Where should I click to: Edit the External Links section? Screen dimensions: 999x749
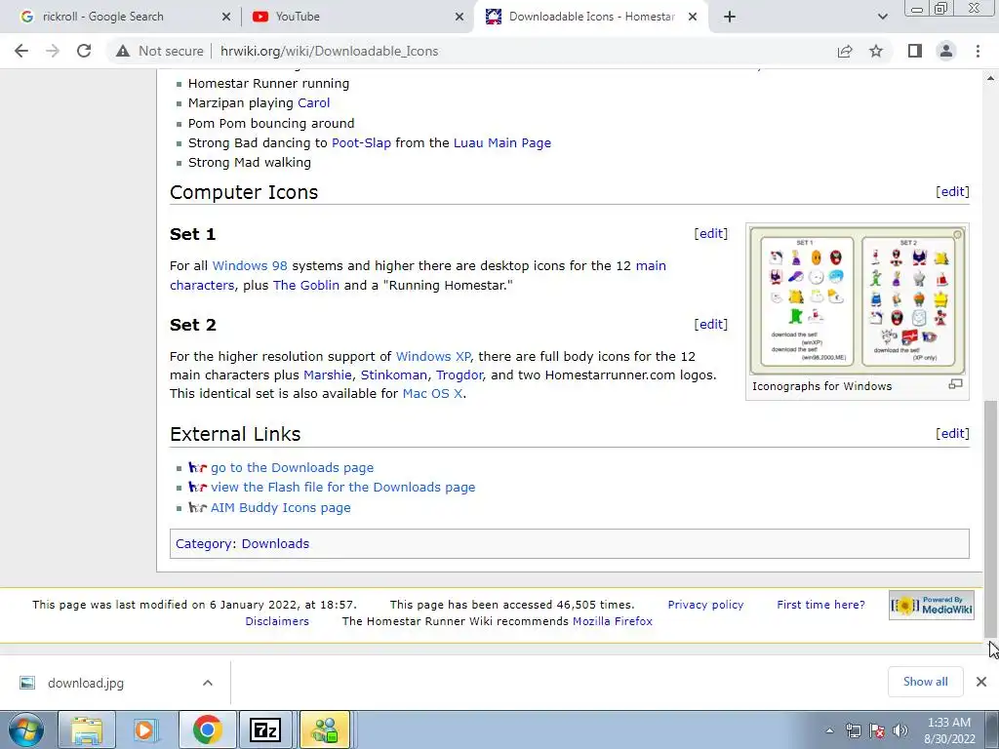point(952,434)
